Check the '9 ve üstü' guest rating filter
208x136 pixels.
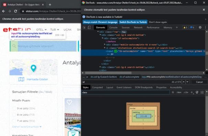click(x=14, y=108)
